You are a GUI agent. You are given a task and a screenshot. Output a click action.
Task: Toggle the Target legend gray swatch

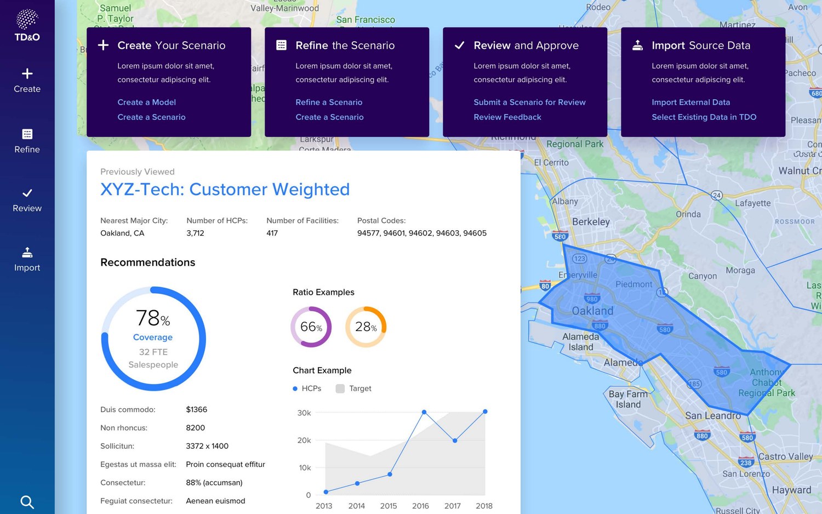click(340, 389)
